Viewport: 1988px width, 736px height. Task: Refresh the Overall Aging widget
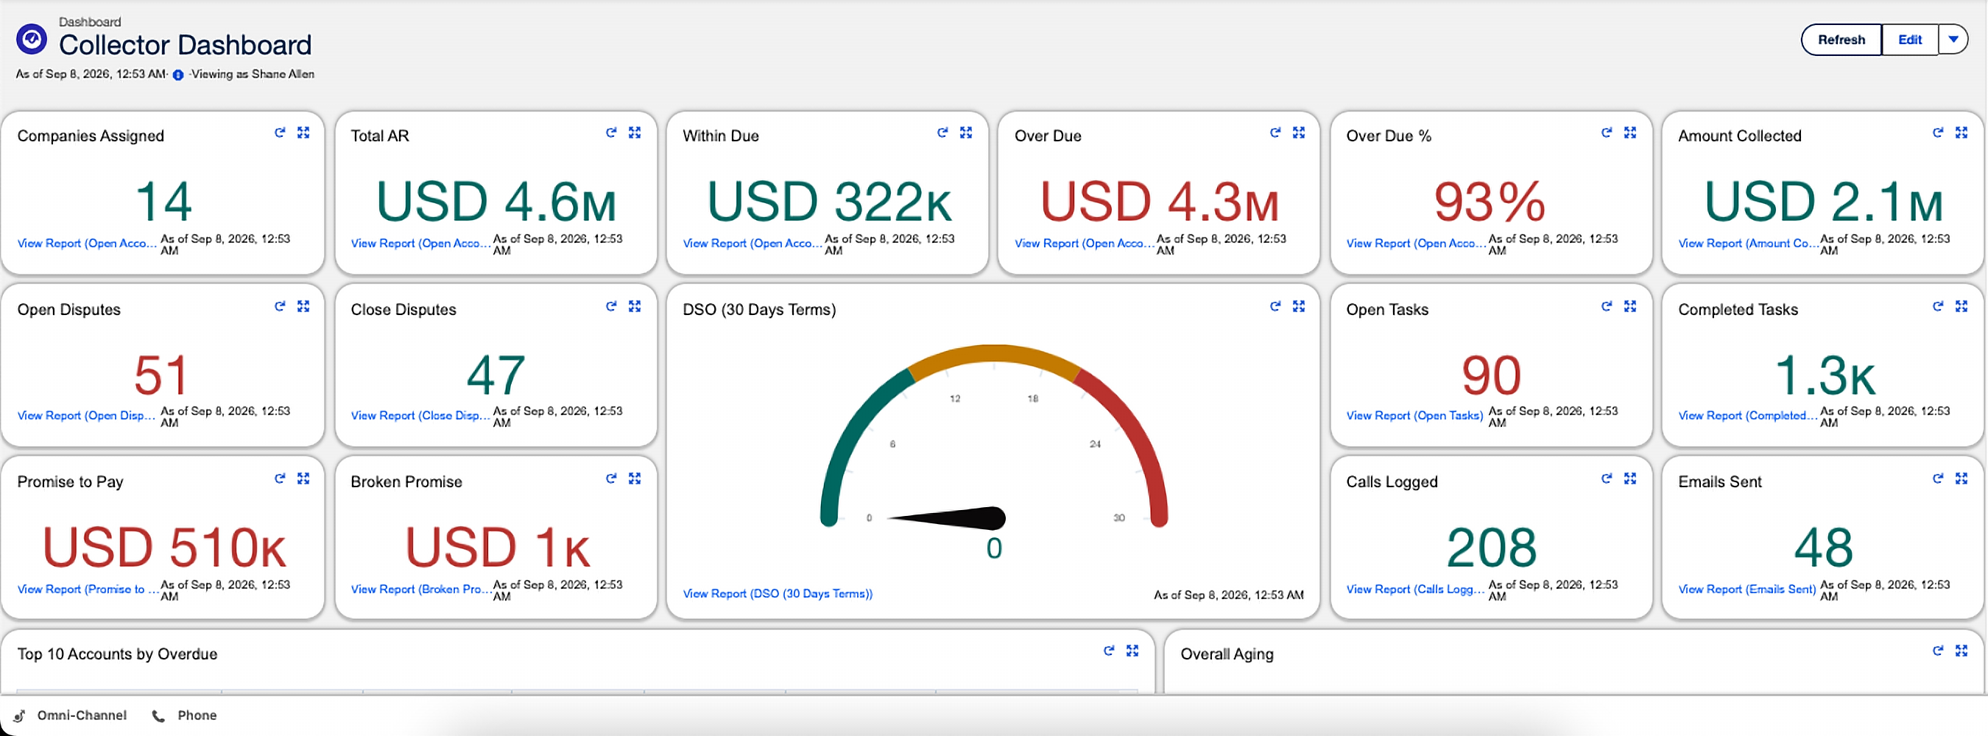pyautogui.click(x=1937, y=651)
